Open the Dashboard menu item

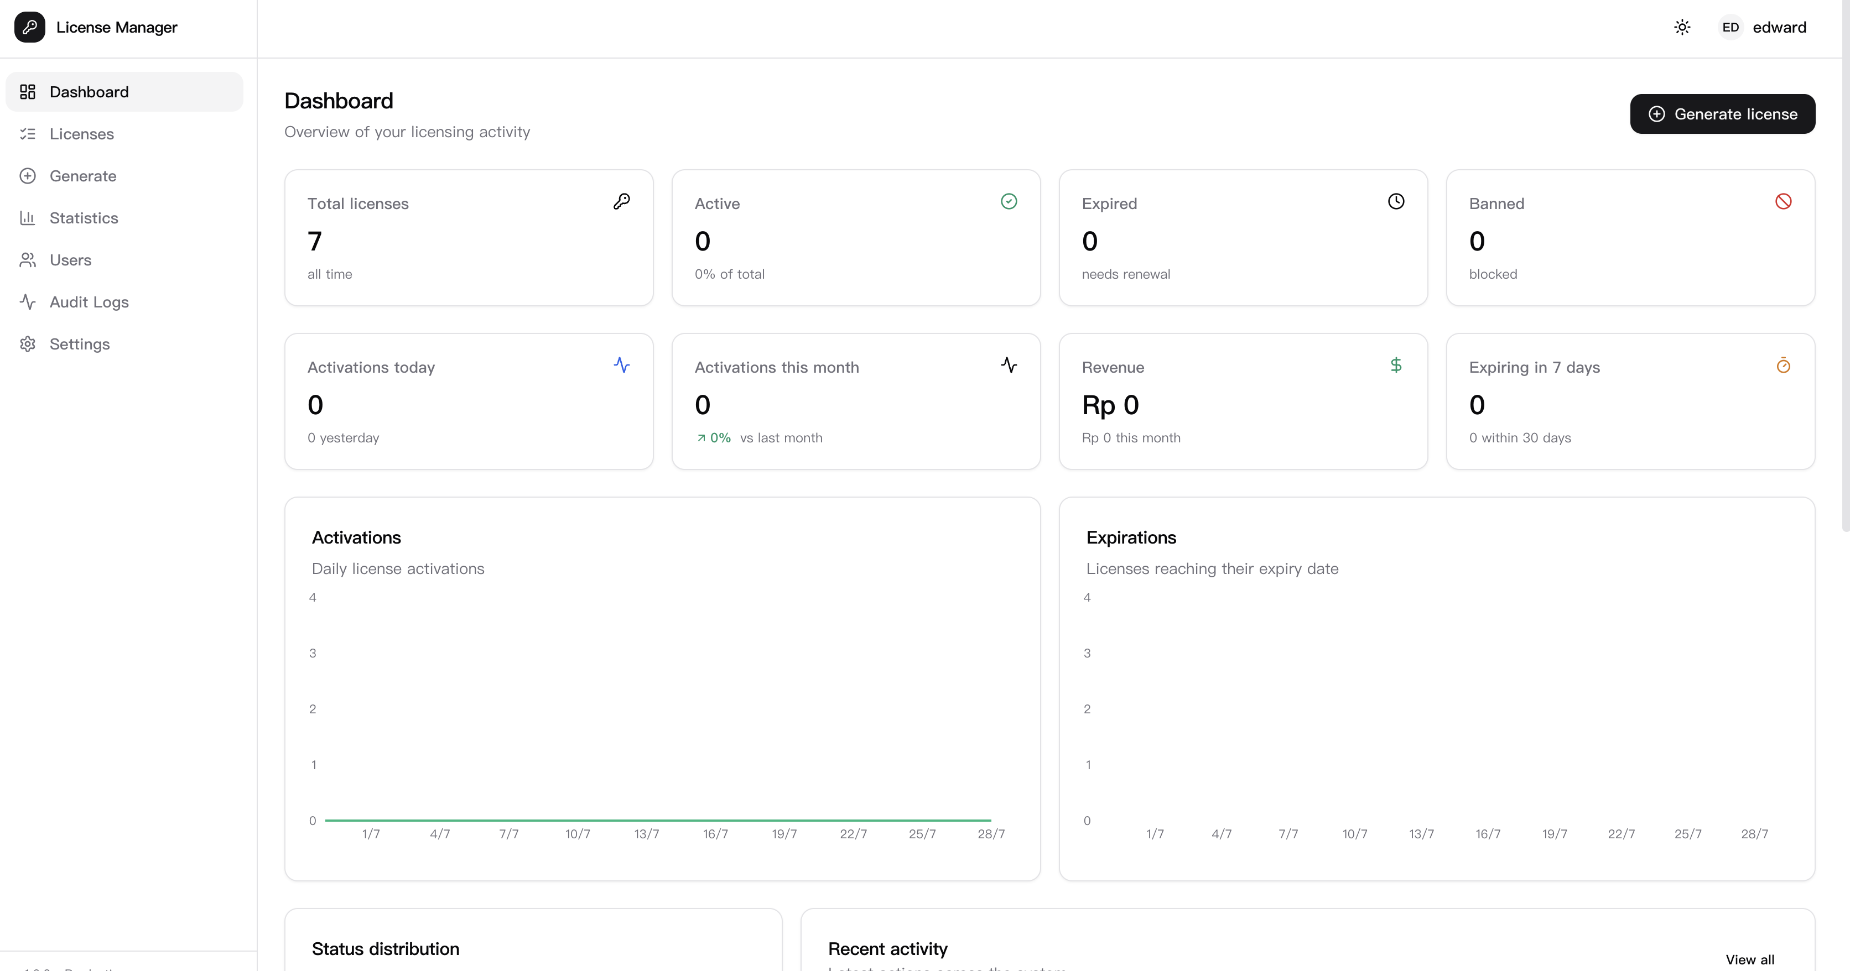(x=124, y=92)
